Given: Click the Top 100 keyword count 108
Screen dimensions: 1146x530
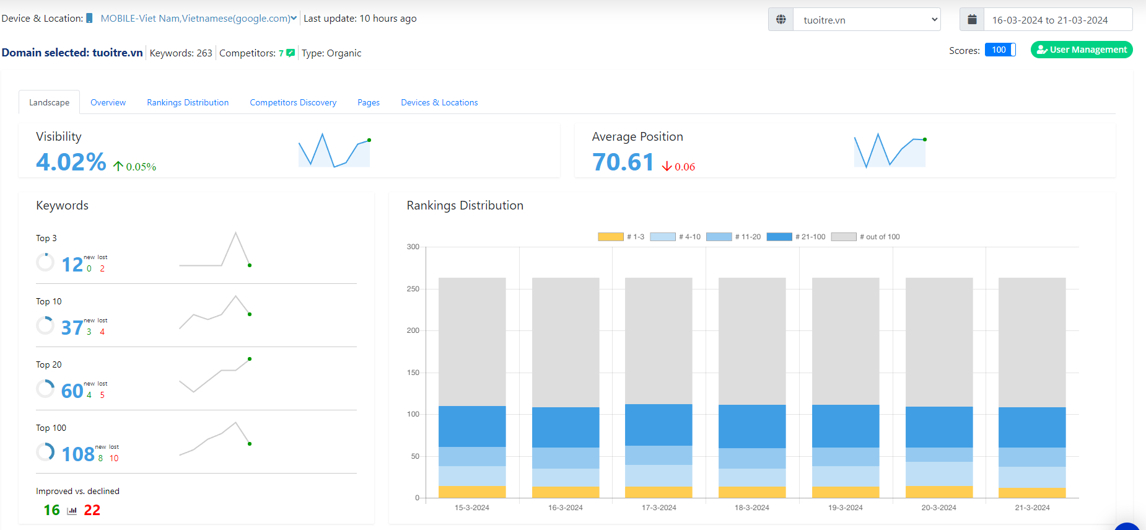Looking at the screenshot, I should pos(78,454).
